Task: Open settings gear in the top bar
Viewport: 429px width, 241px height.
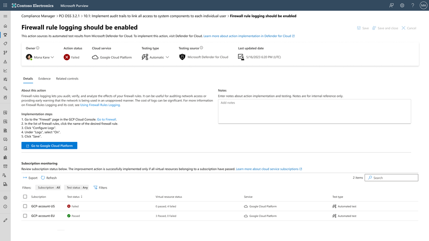Action: [x=402, y=6]
